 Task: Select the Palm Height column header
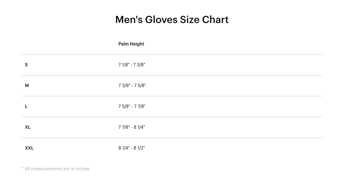(131, 44)
